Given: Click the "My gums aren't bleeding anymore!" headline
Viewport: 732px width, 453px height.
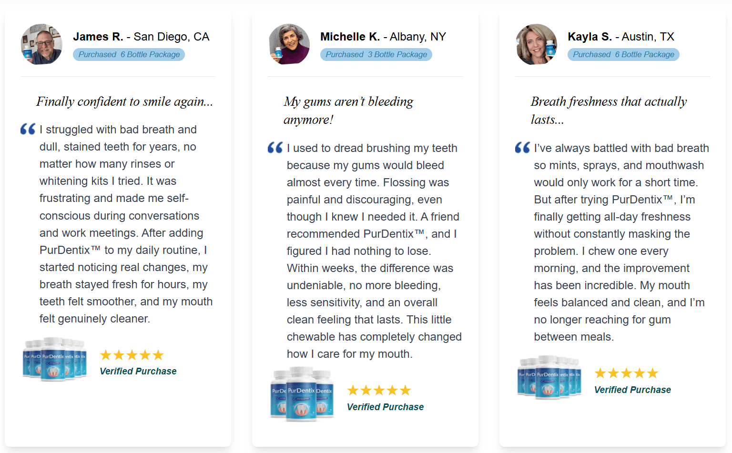Looking at the screenshot, I should (x=348, y=110).
